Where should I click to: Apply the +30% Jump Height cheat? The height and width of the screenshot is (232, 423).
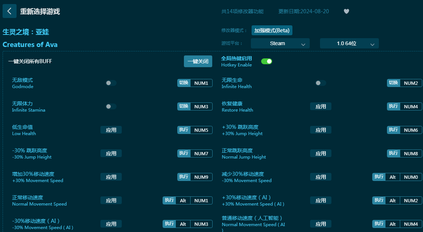[321, 130]
